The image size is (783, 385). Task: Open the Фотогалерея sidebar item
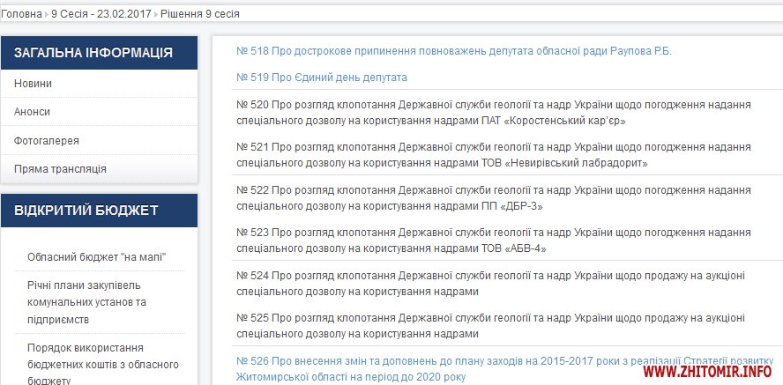click(46, 140)
